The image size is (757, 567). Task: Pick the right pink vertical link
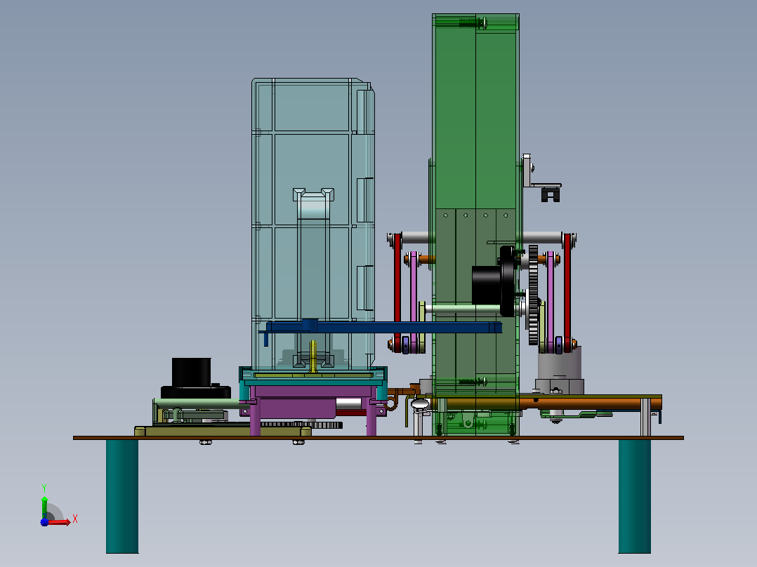click(551, 302)
